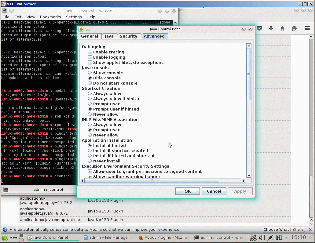Click the horizontal scroll-right arrow in the Java Control Panel
Screen dimensions: 315x243
pos(244,181)
